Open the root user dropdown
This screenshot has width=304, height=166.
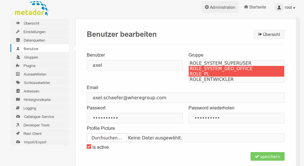click(x=285, y=7)
